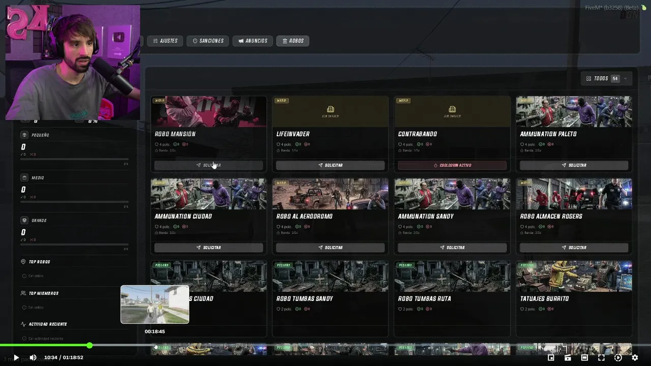Image resolution: width=651 pixels, height=366 pixels.
Task: Click the Medio category icon
Action: (x=24, y=177)
